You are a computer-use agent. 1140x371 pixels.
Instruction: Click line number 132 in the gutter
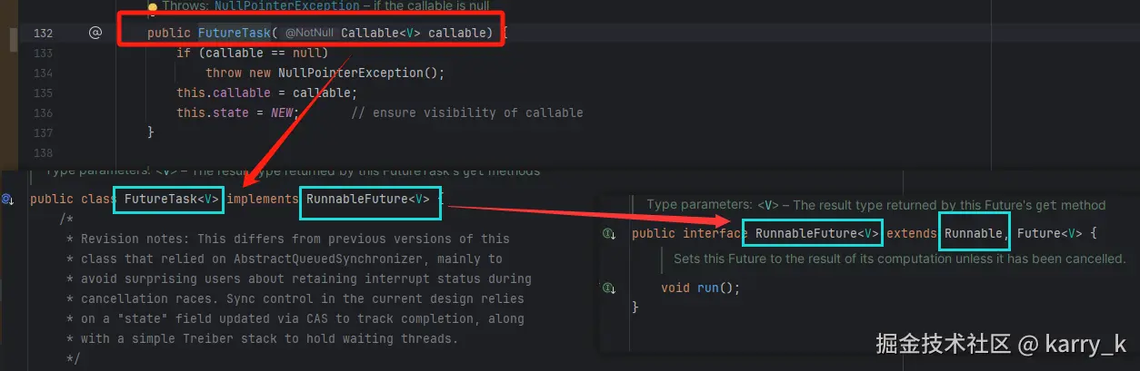43,34
